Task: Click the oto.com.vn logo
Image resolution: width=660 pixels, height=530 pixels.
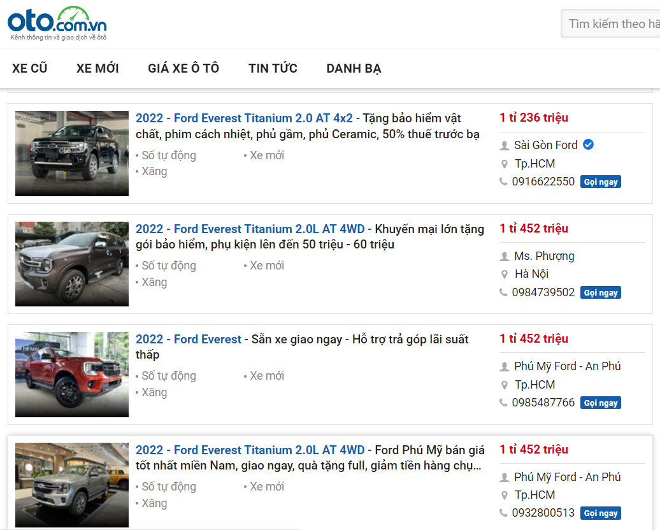Action: 57,24
